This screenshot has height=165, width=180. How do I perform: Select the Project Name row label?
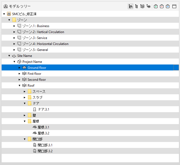pyautogui.click(x=32, y=62)
